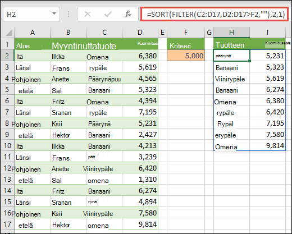Viewport: 292px width, 234px height.
Task: Expand the Name Box dropdown arrow
Action: coord(54,13)
